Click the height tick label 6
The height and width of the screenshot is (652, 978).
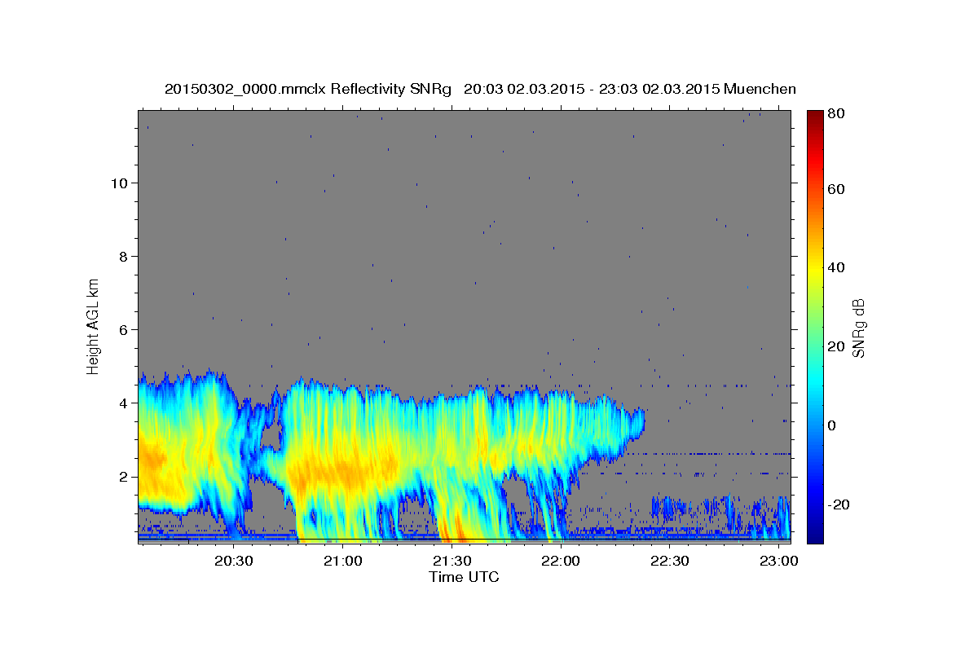[122, 329]
